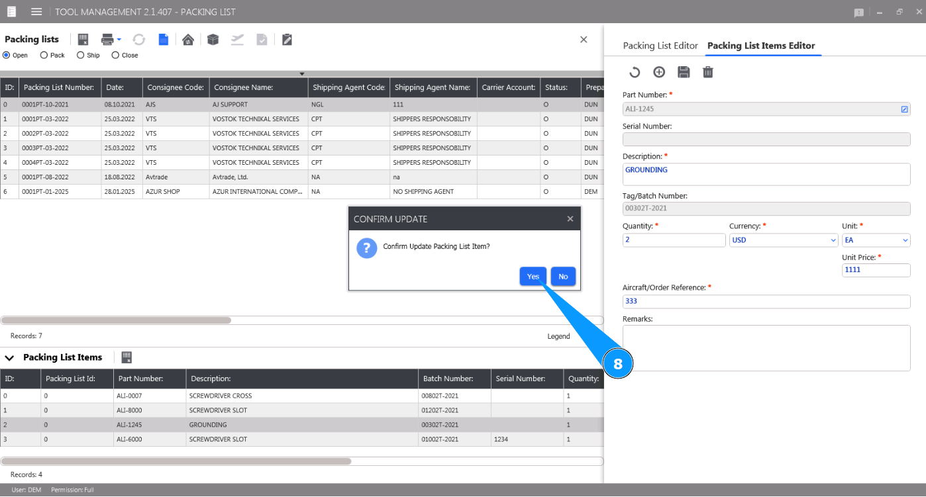The height and width of the screenshot is (497, 926).
Task: Select the Close status radio button
Action: point(115,56)
